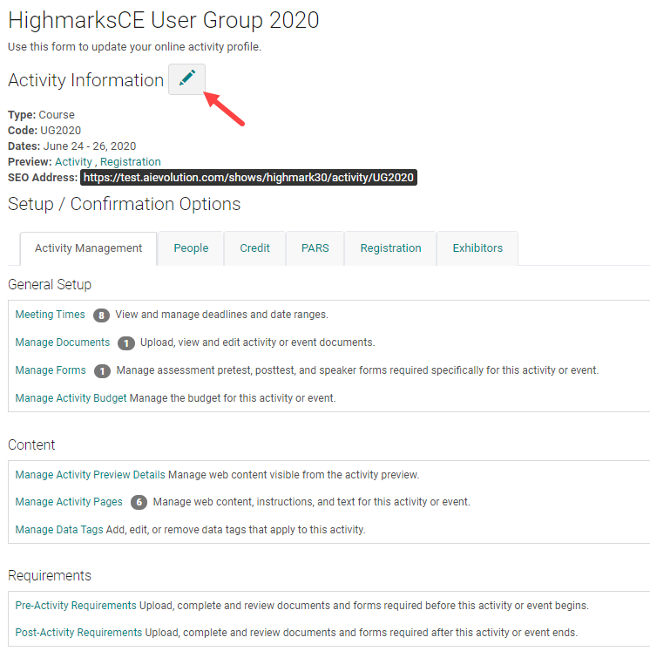Viewport: 650px width, 651px height.
Task: Click the Manage Data Tags link
Action: (x=59, y=530)
